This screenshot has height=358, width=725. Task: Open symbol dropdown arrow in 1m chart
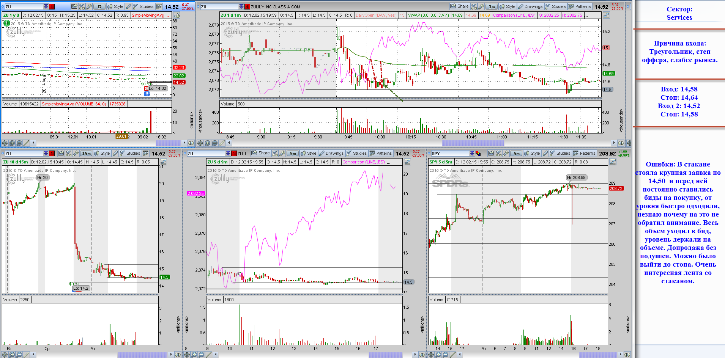pyautogui.click(x=241, y=6)
